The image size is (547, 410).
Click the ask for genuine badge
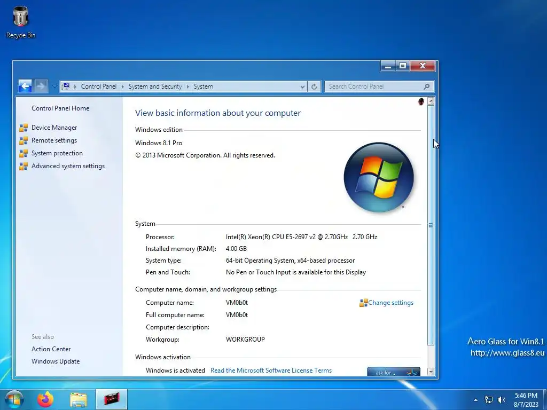click(x=394, y=372)
